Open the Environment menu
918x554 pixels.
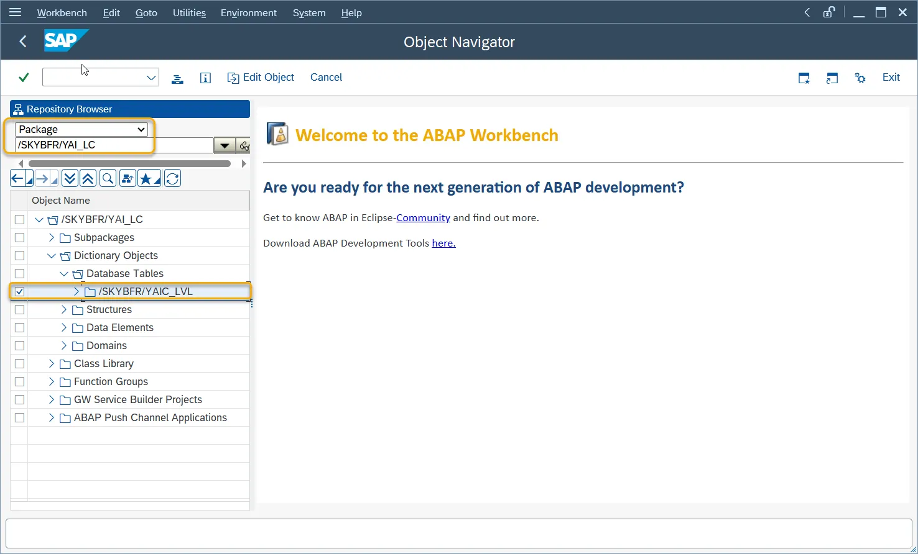pyautogui.click(x=249, y=12)
